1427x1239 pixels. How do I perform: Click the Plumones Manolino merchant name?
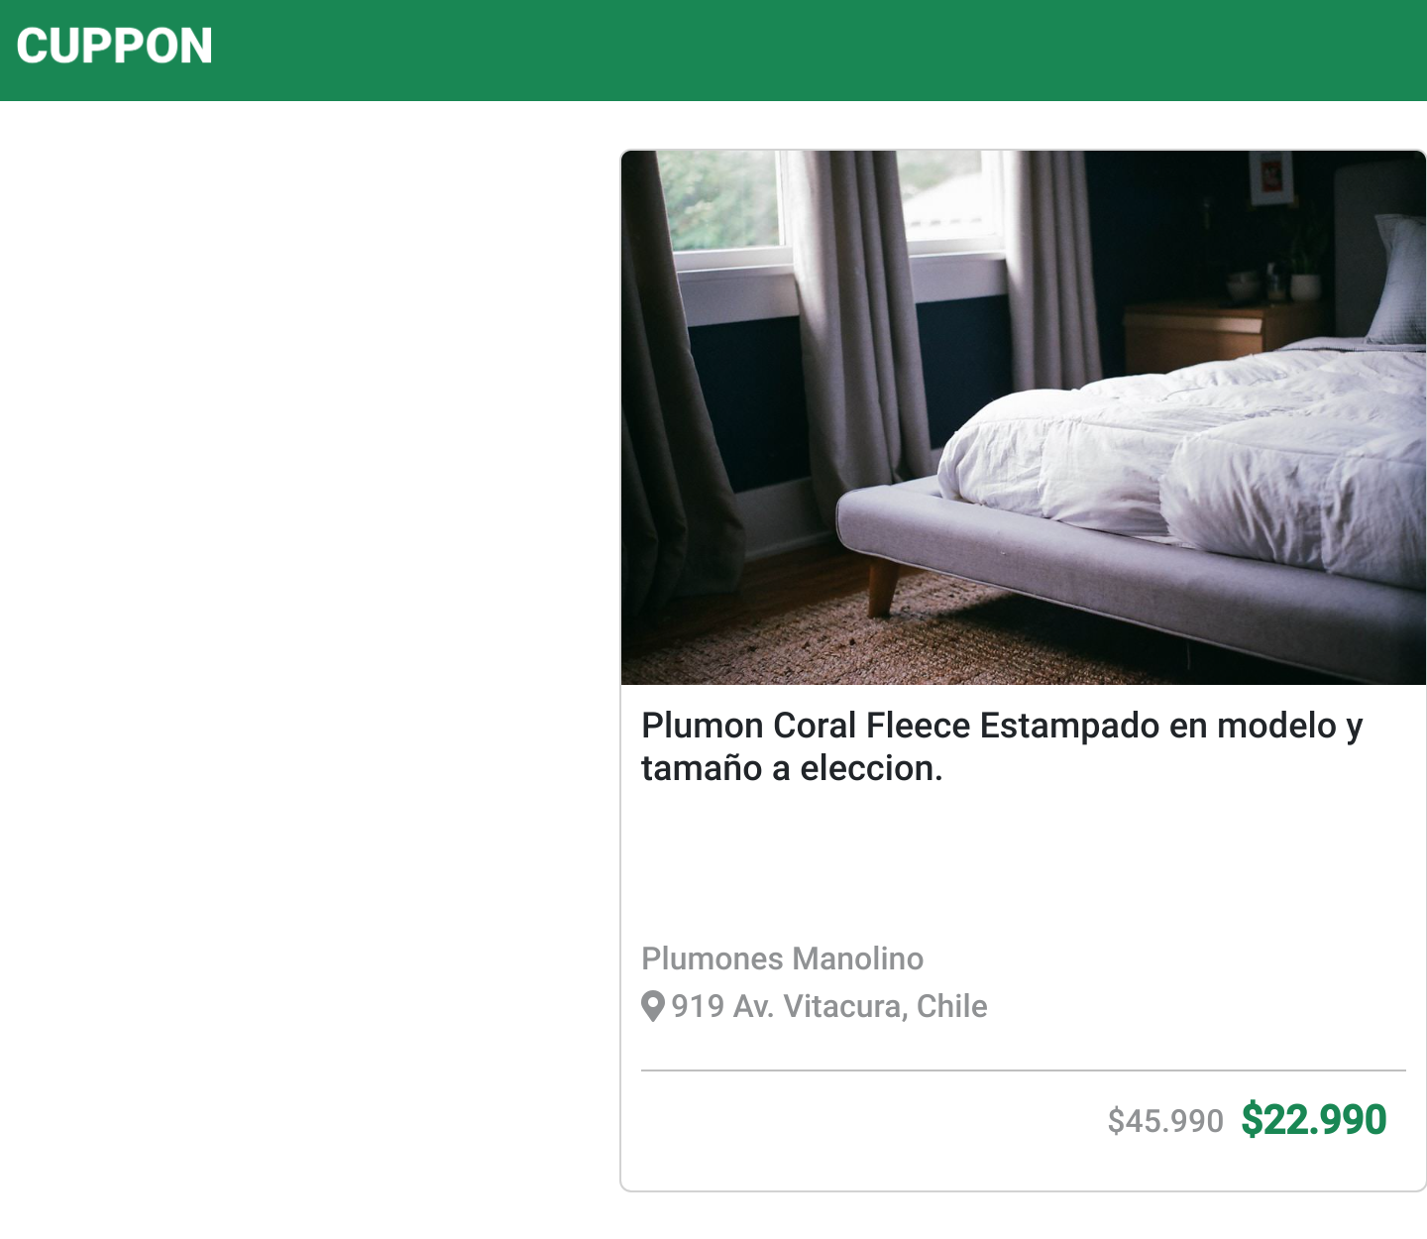782,958
